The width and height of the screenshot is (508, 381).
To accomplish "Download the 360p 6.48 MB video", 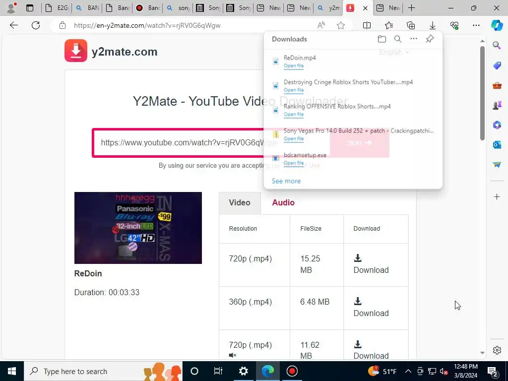I will pyautogui.click(x=371, y=308).
